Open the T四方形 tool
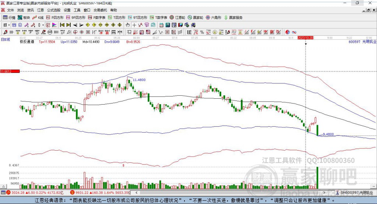Viewport: 377px width, 204px height. coord(117,18)
